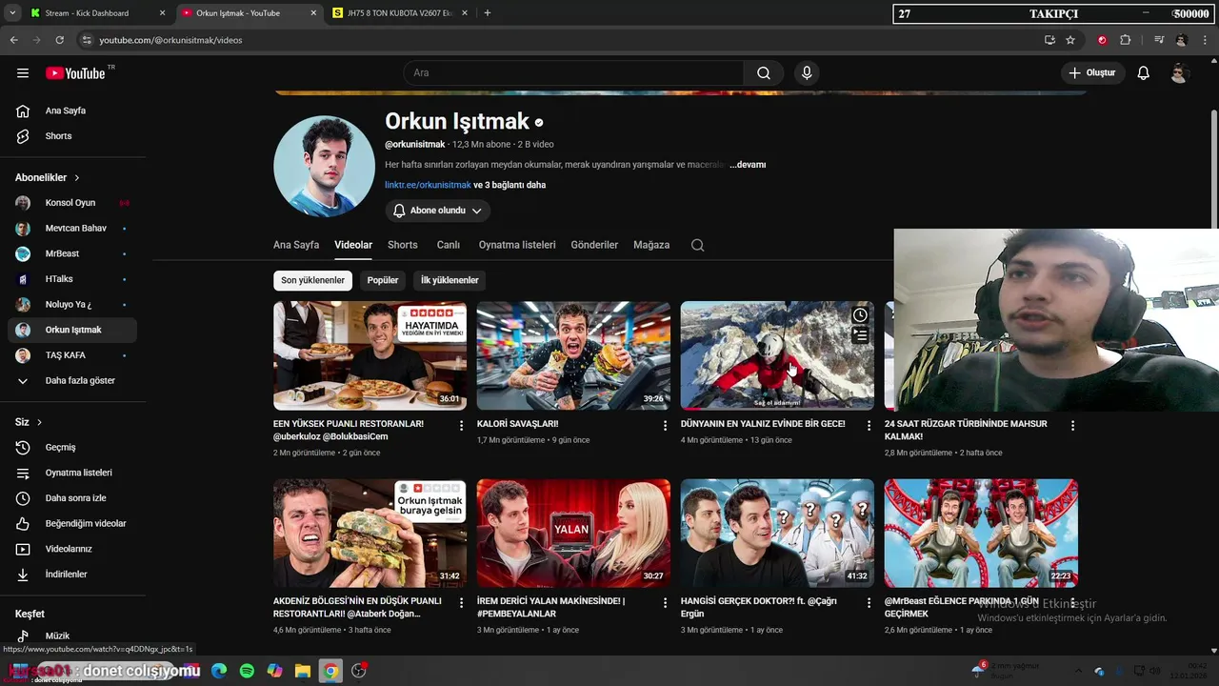Click the search magnifier button
Screen dimensions: 1219x686
[x=764, y=73]
